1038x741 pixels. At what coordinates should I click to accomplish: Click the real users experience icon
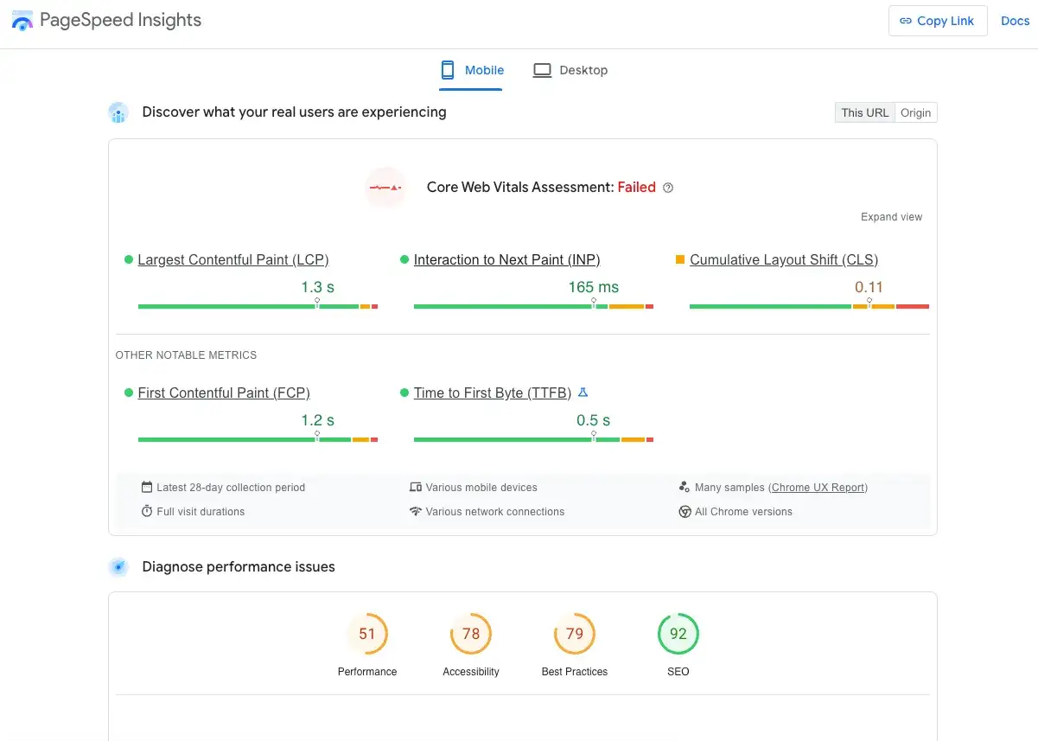(x=118, y=112)
